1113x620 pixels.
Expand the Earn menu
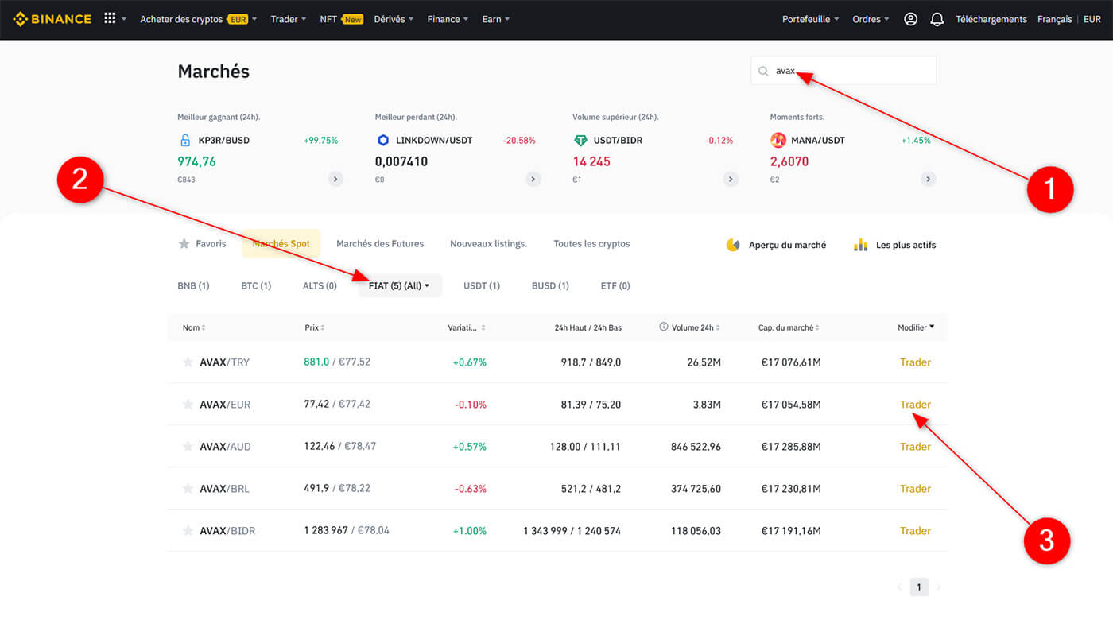point(496,19)
